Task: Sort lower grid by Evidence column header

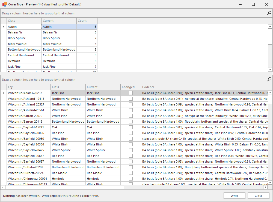Action: 204,87
